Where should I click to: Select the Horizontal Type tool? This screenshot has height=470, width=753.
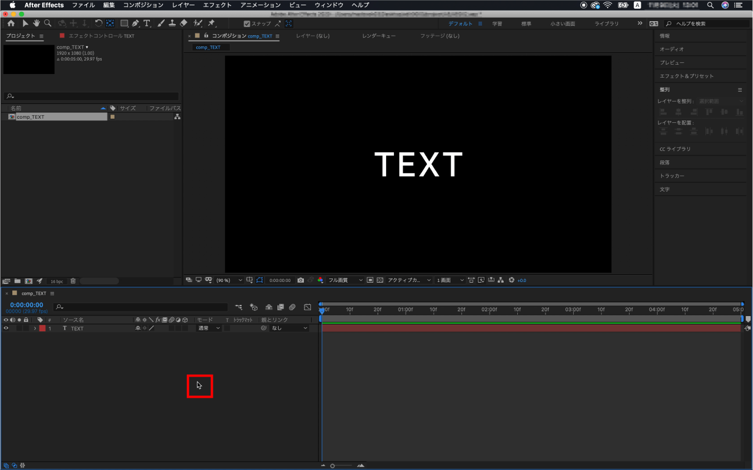(x=147, y=23)
